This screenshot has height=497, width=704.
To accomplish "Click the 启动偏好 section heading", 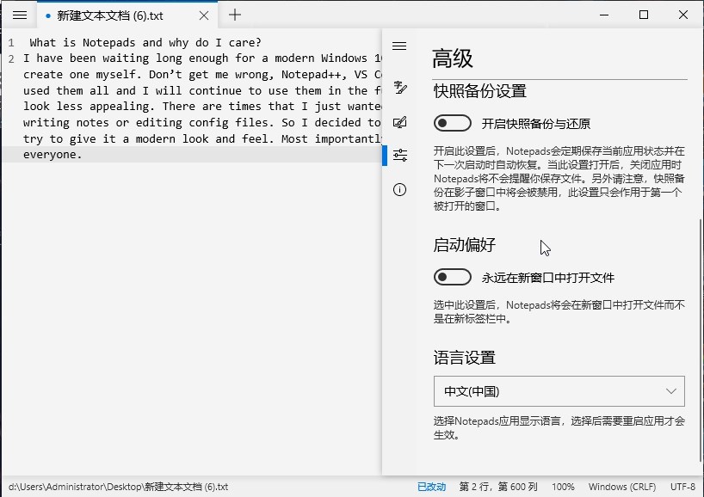I will (x=464, y=245).
